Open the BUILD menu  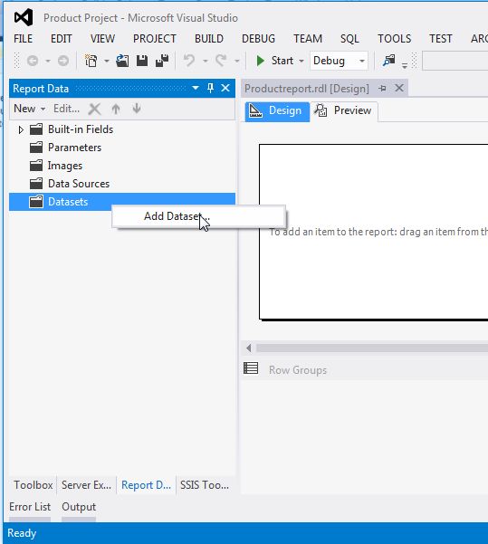pos(209,39)
